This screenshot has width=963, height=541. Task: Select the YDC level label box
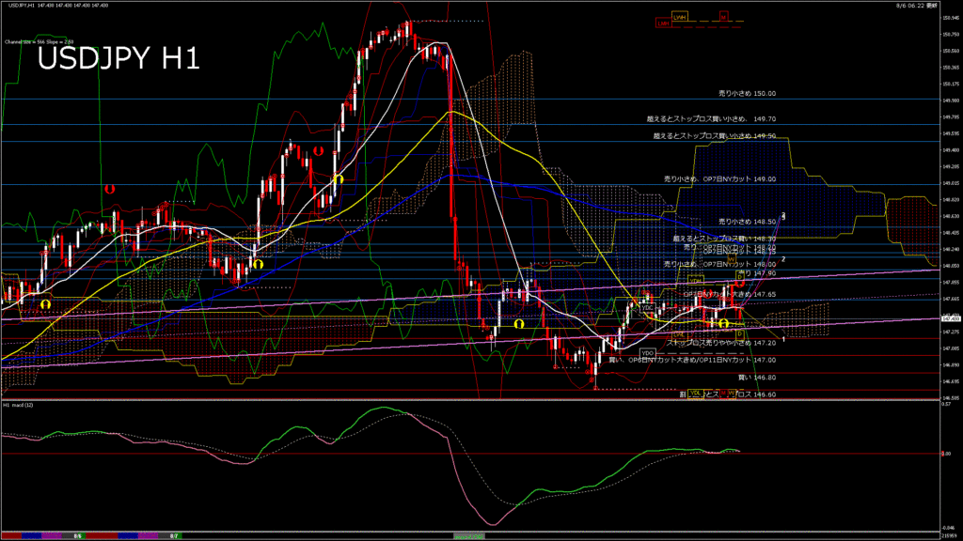click(647, 307)
